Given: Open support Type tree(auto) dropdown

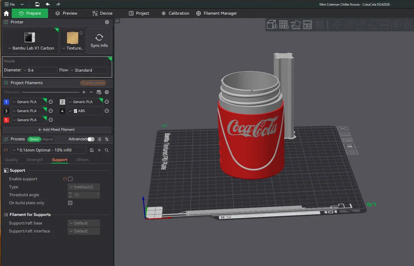Looking at the screenshot, I should [84, 187].
